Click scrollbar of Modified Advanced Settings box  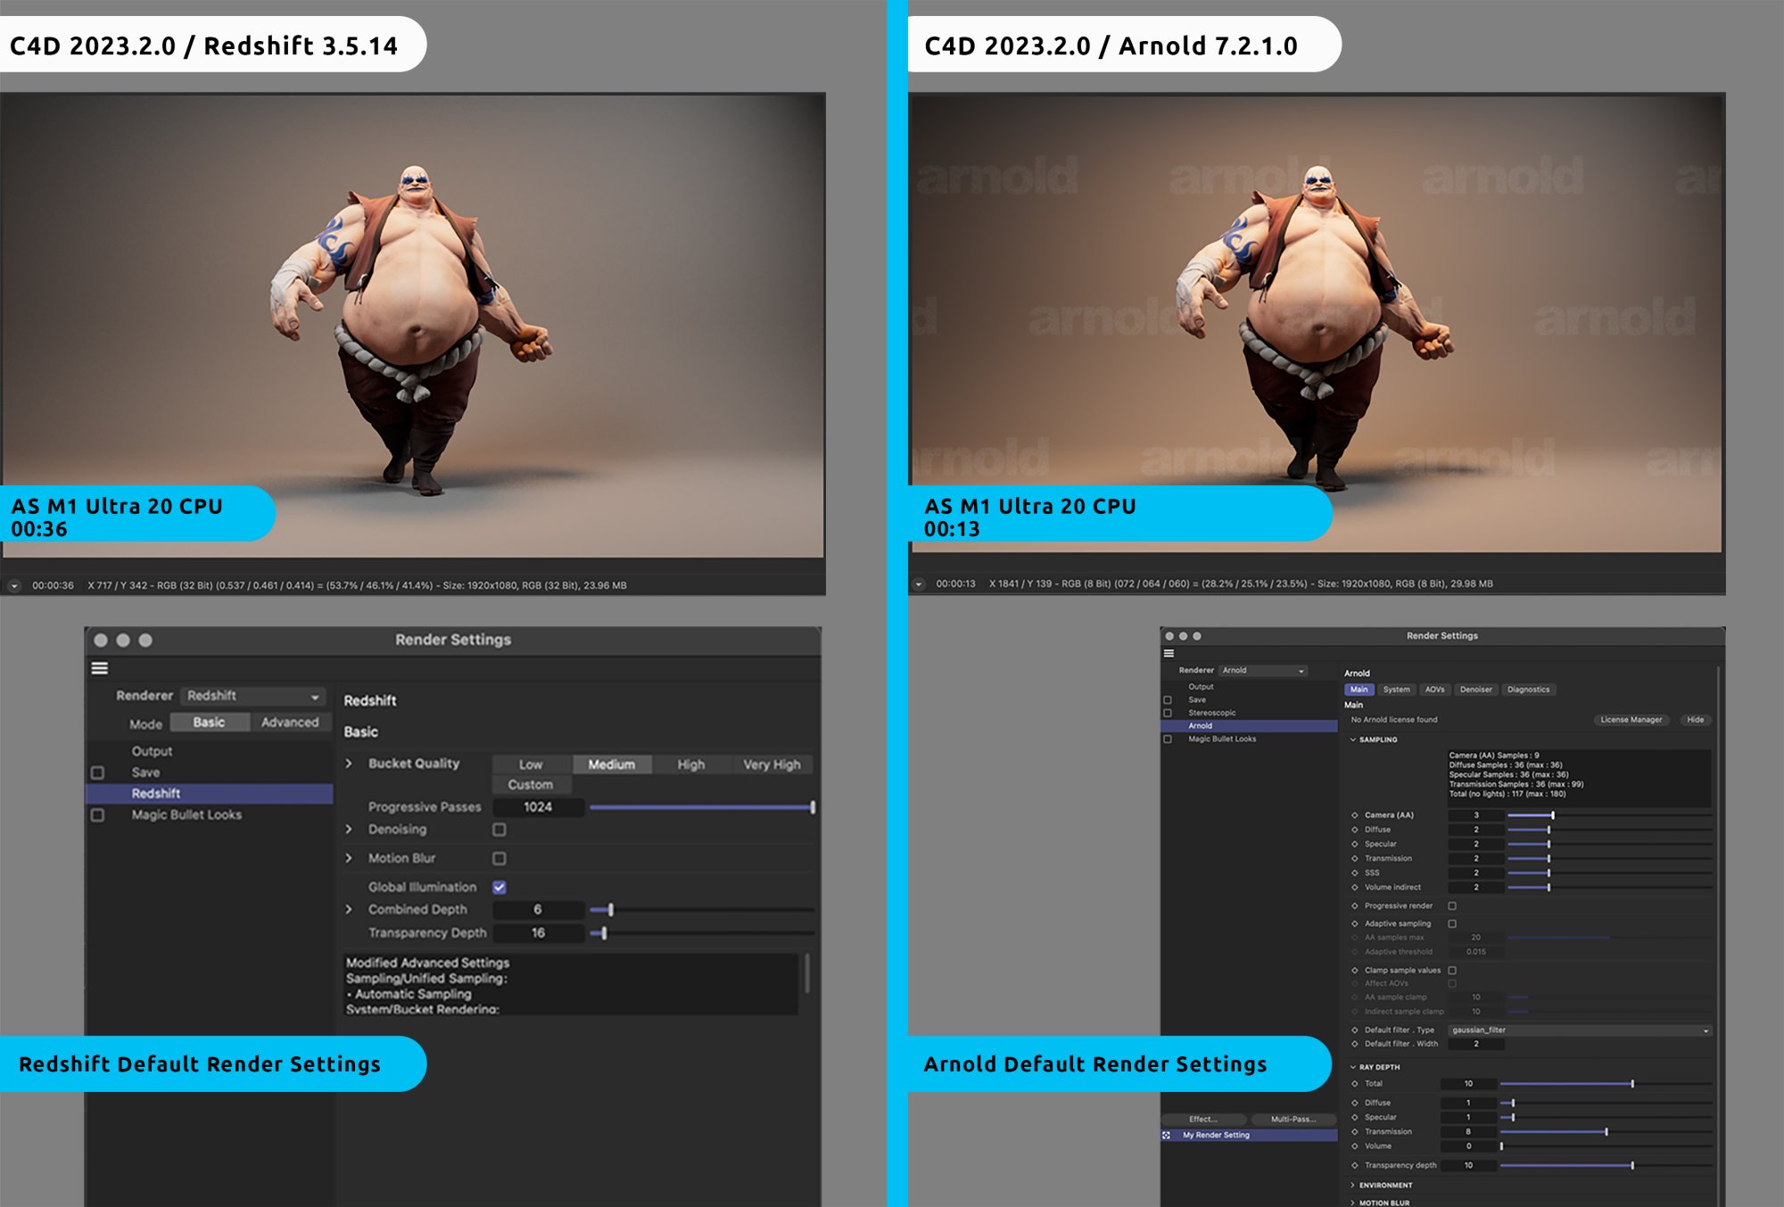tap(807, 974)
